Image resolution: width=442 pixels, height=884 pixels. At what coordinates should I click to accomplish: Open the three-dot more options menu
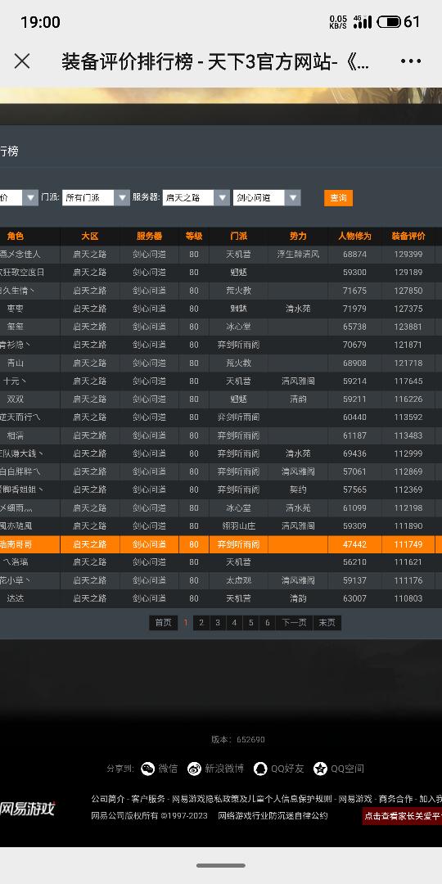(411, 61)
